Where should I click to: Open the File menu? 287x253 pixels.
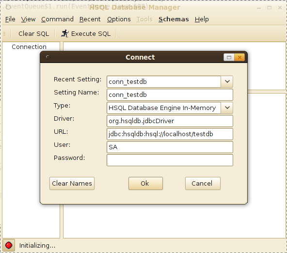coord(10,19)
